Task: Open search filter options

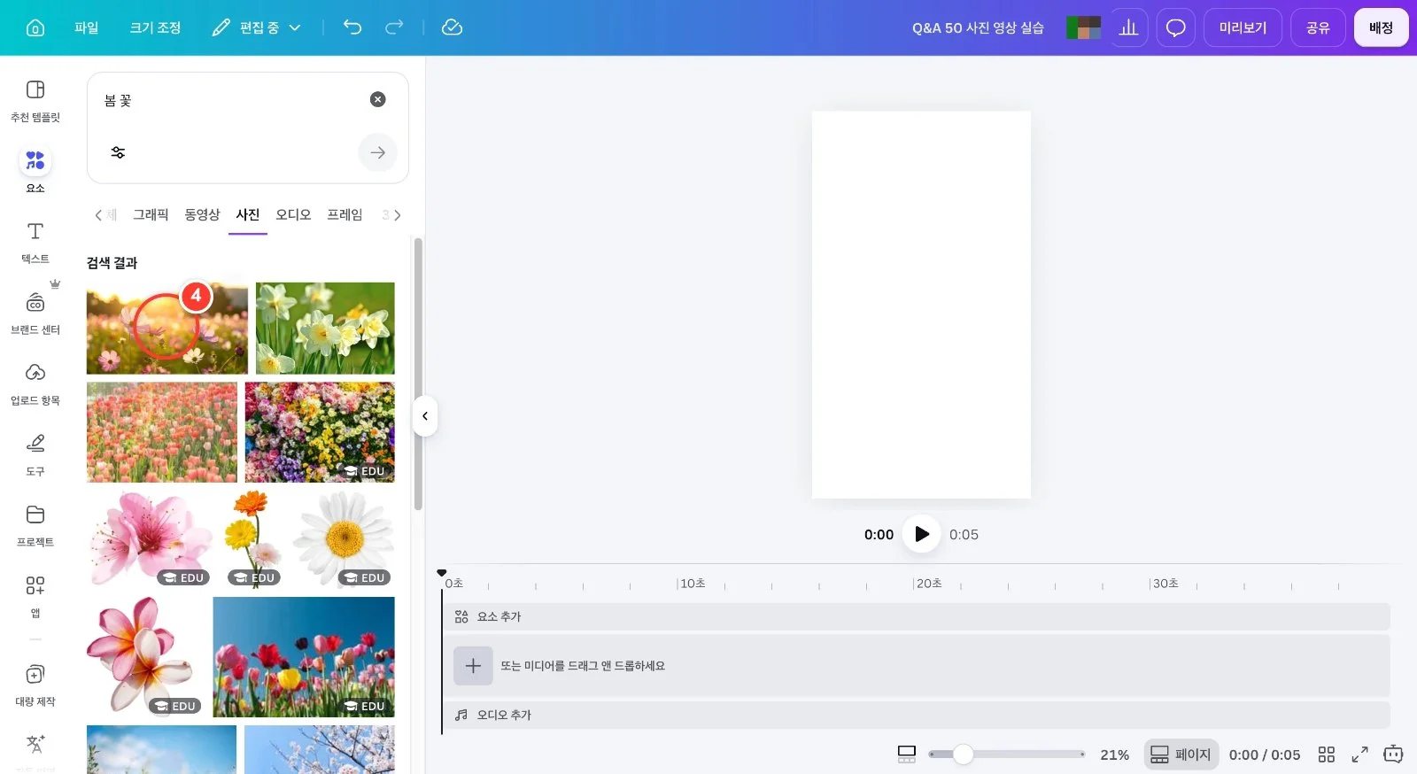Action: coord(118,152)
